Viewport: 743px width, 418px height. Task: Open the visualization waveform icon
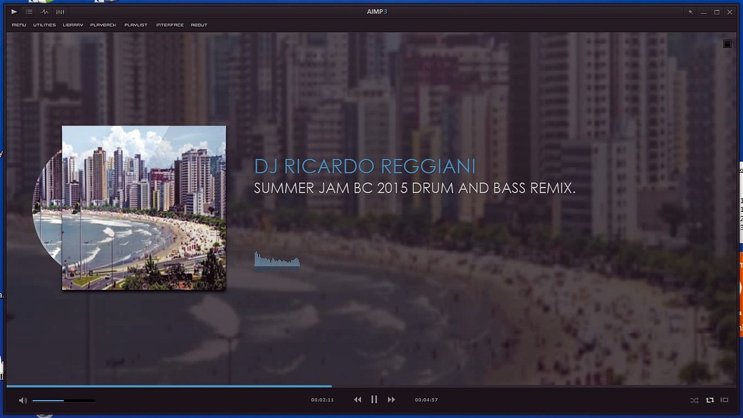(x=45, y=12)
